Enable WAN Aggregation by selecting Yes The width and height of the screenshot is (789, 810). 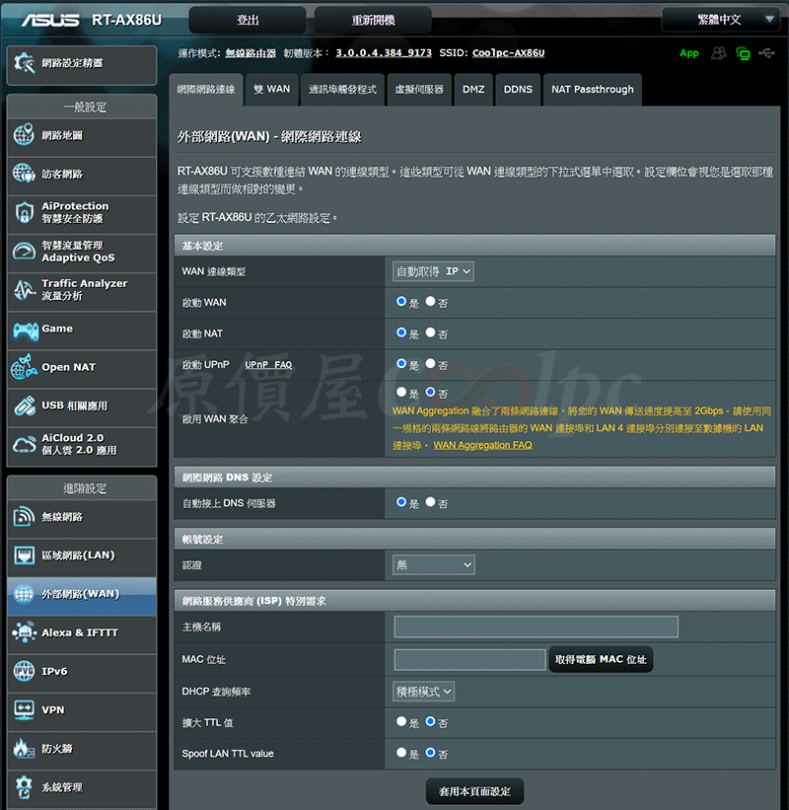(x=401, y=392)
